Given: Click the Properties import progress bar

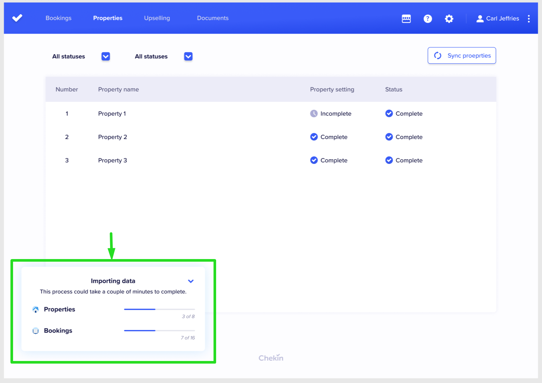Looking at the screenshot, I should [159, 309].
